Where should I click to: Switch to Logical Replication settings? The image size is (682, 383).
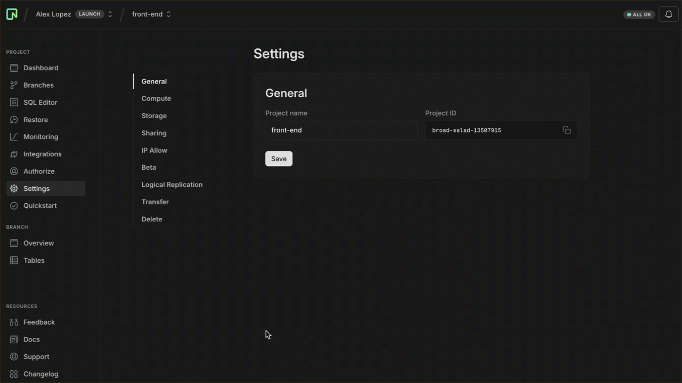(172, 185)
